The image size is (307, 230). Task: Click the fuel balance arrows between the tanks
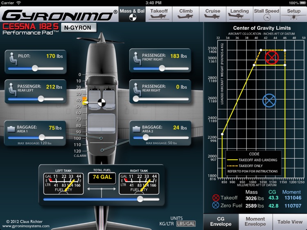(102, 189)
